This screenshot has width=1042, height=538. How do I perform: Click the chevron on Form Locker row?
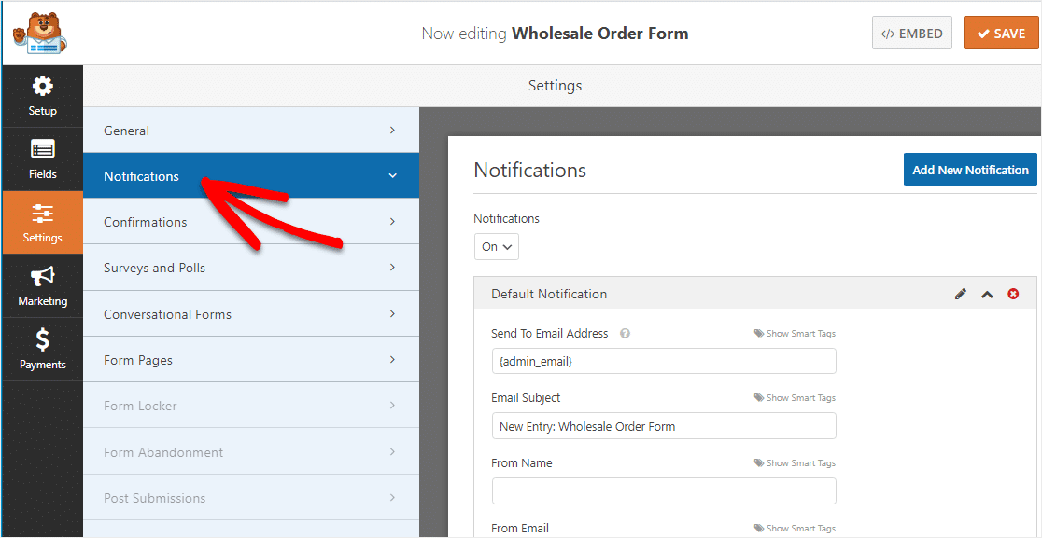(x=393, y=406)
